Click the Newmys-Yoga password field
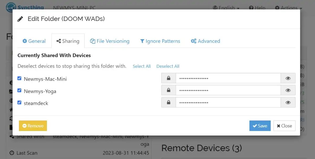The width and height of the screenshot is (315, 159). [x=228, y=90]
